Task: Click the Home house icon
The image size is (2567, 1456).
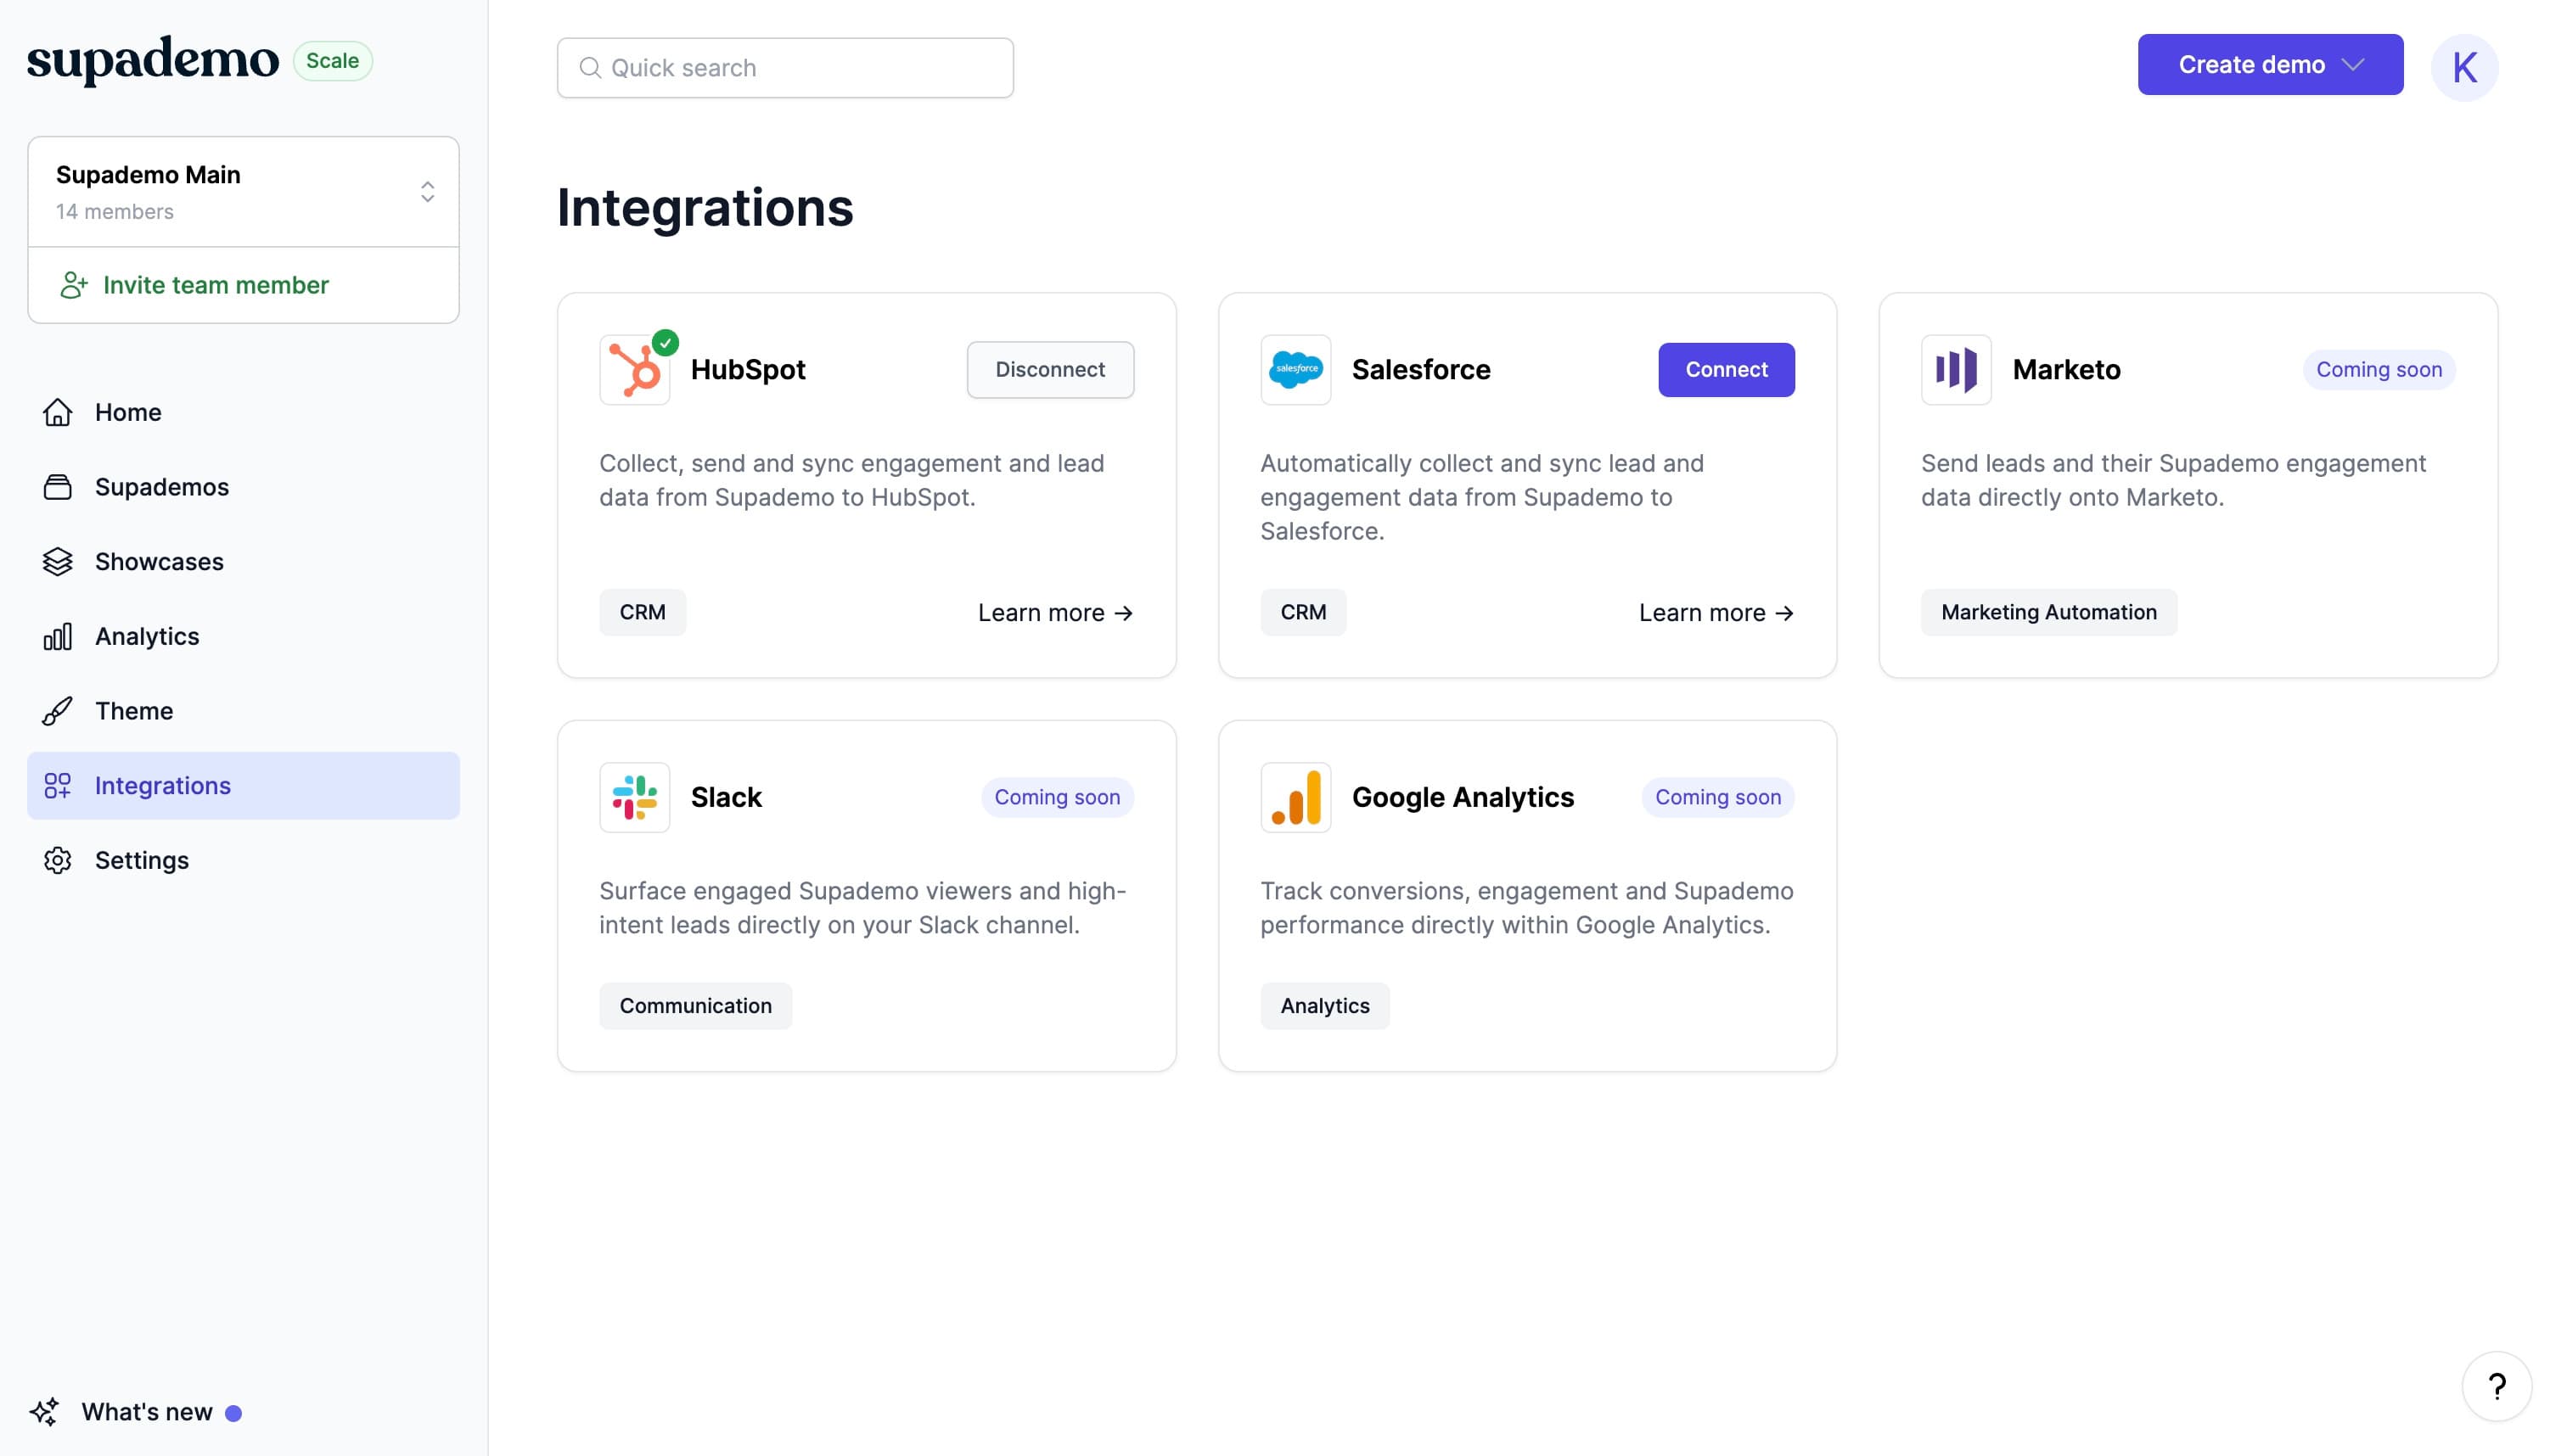Action: pyautogui.click(x=57, y=412)
